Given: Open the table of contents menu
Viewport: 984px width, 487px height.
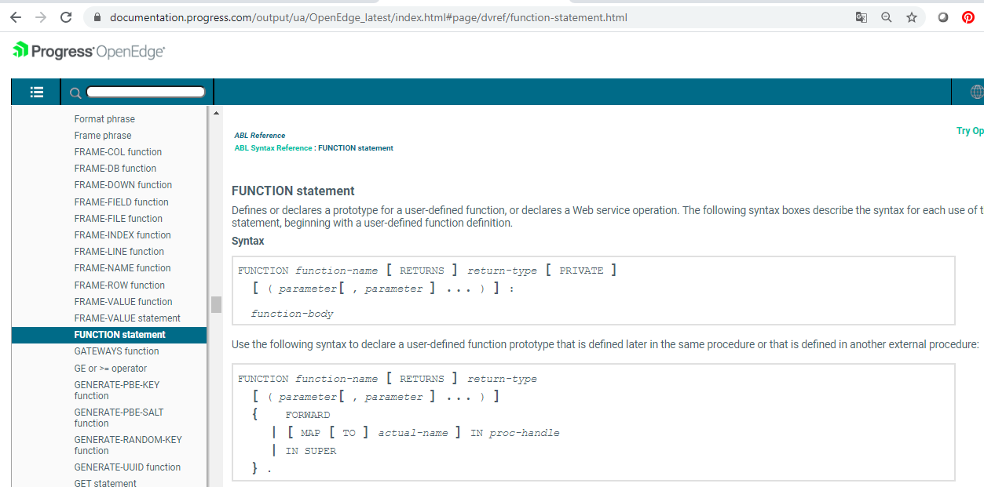Looking at the screenshot, I should 36,92.
